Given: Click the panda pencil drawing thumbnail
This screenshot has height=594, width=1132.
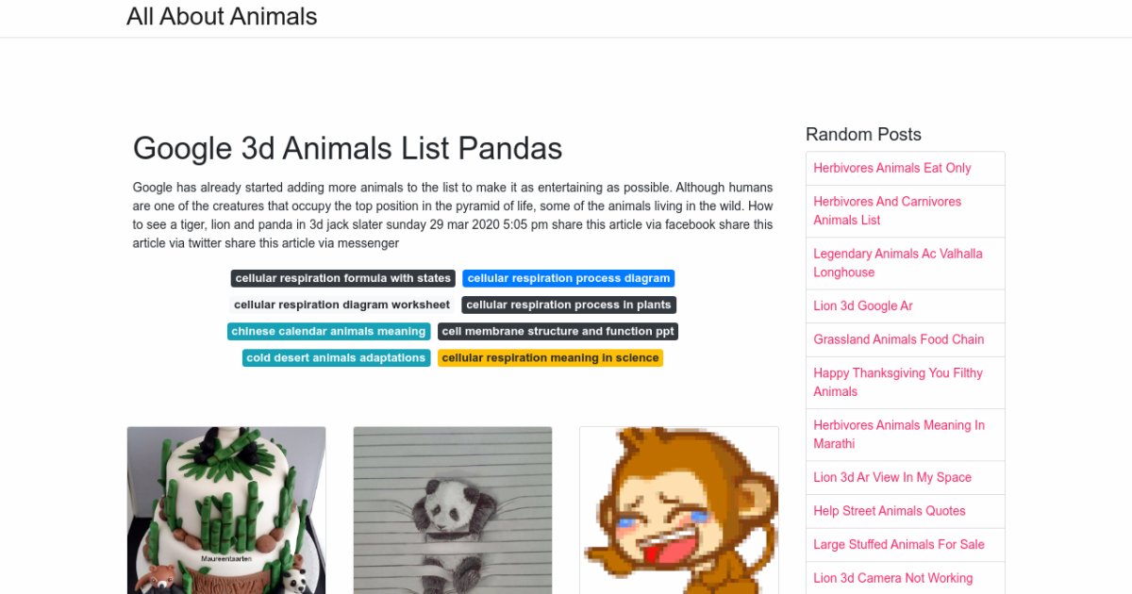Looking at the screenshot, I should point(453,510).
